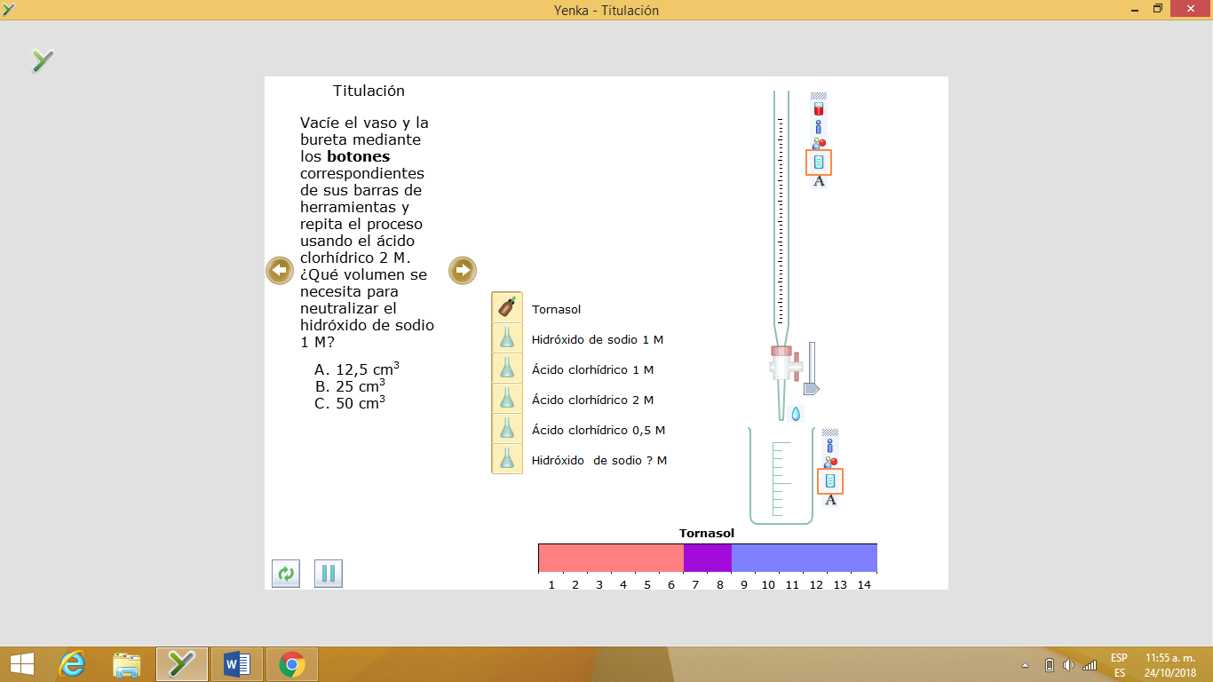Click the Yenka logo icon at top left
1213x682 pixels.
43,60
